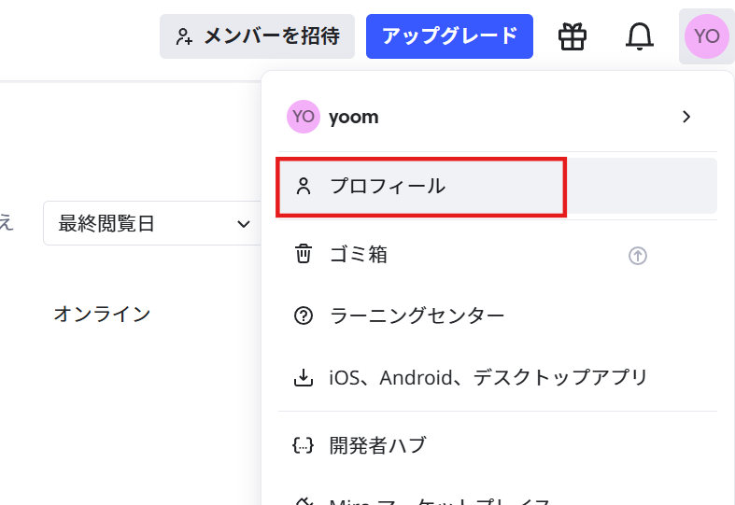This screenshot has height=505, width=735.
Task: Click the arrow on 最終閲覧日 dropdown
Action: (243, 224)
